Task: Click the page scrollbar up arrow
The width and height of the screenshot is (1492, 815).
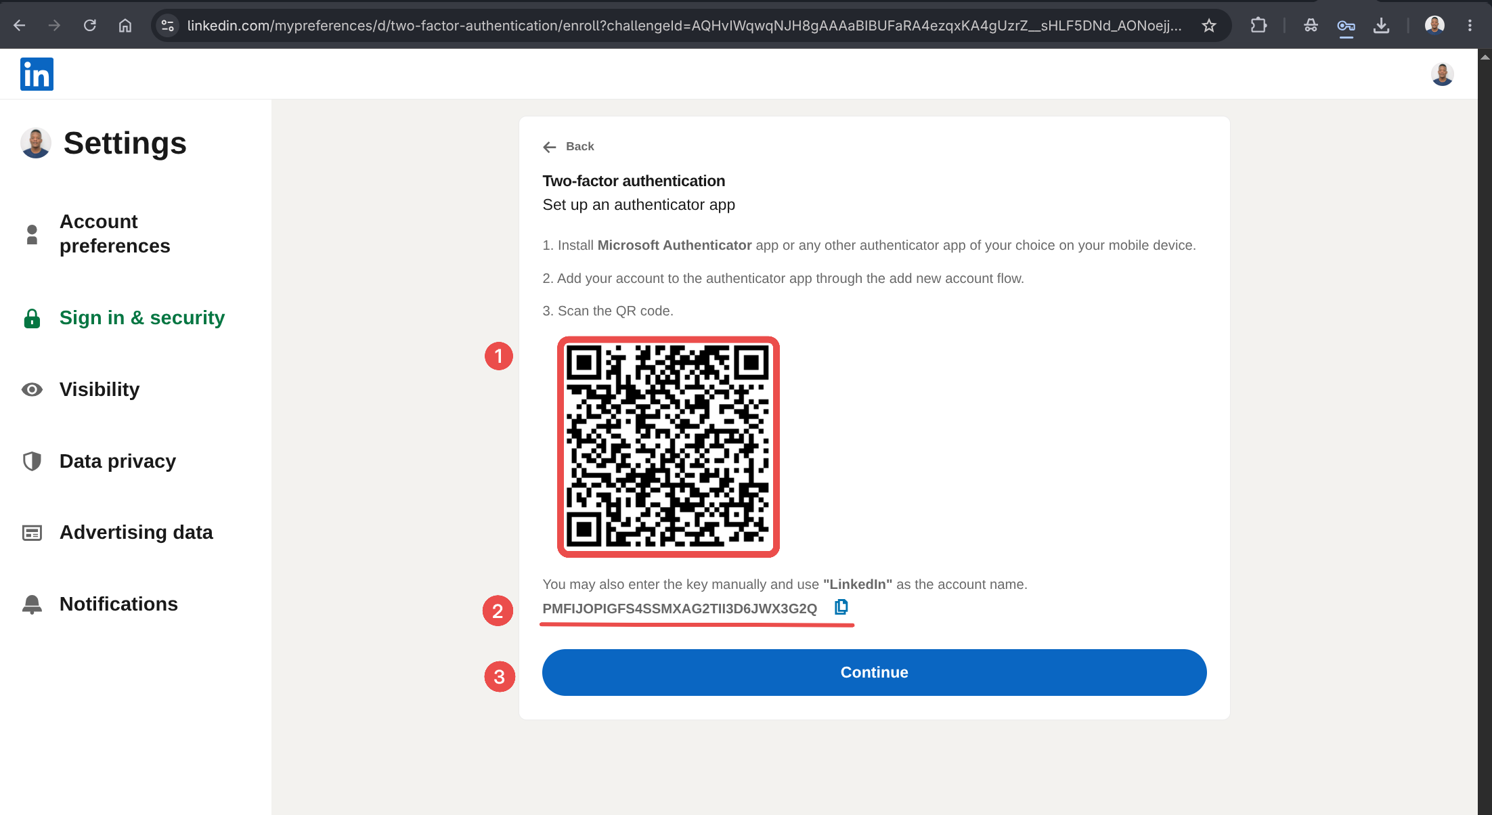Action: [1485, 58]
